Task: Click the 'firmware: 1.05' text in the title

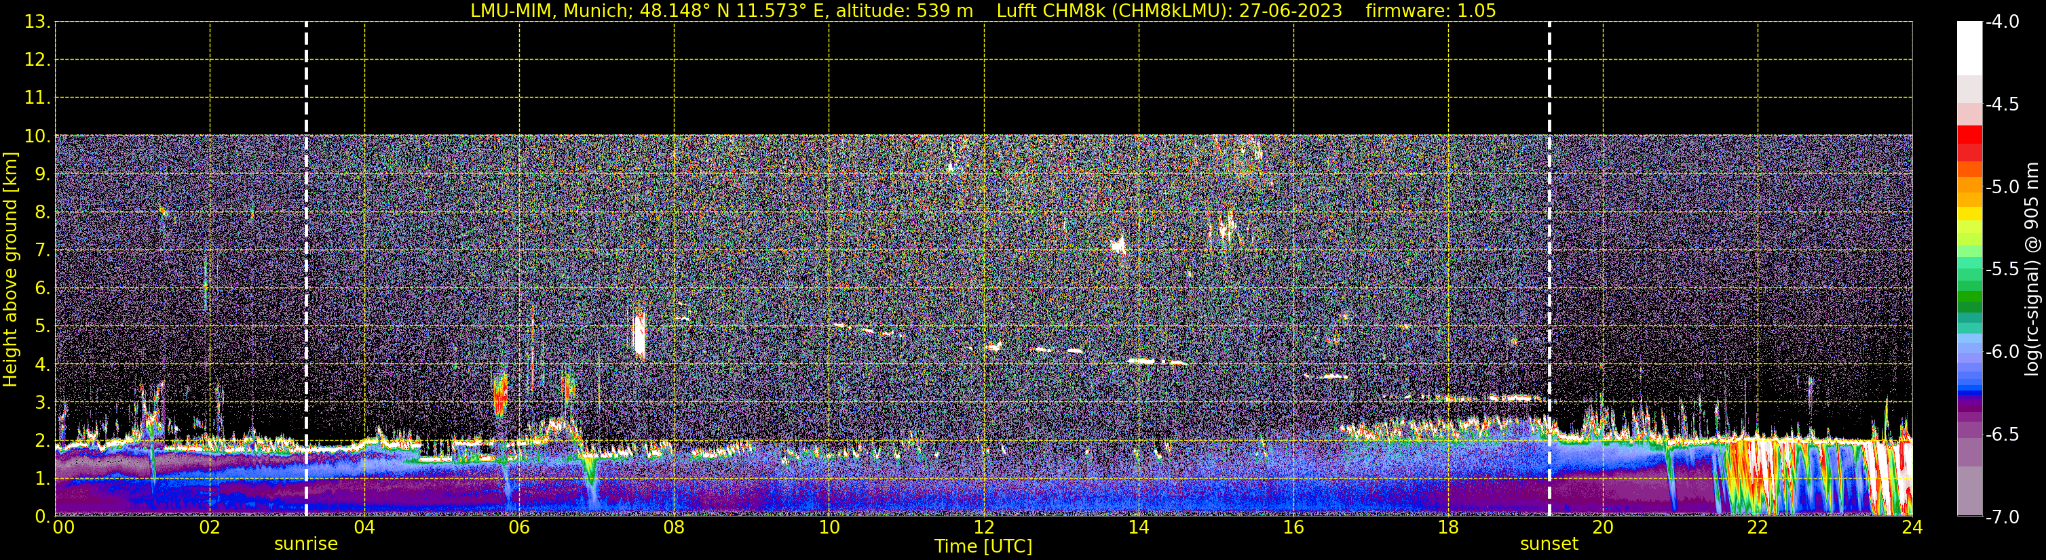Action: (x=1431, y=10)
